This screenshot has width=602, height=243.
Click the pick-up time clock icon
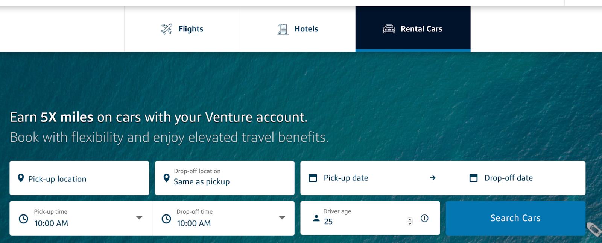(23, 219)
